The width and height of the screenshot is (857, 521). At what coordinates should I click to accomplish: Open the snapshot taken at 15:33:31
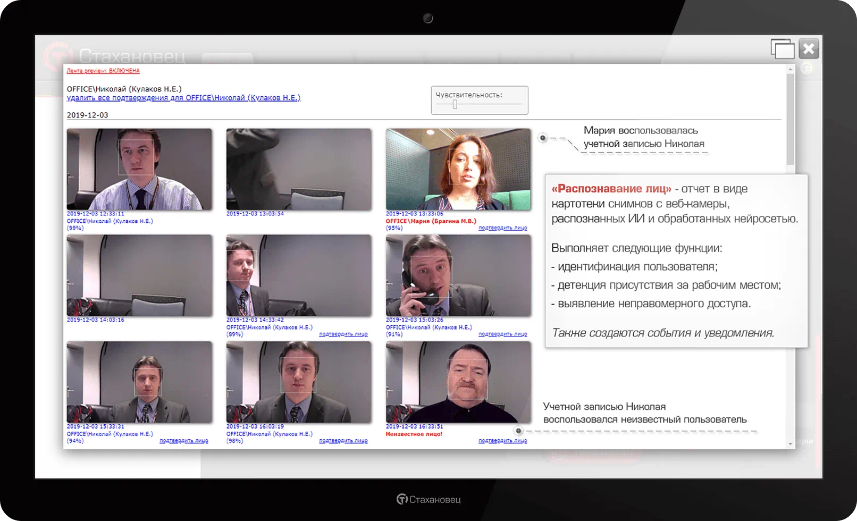point(139,382)
